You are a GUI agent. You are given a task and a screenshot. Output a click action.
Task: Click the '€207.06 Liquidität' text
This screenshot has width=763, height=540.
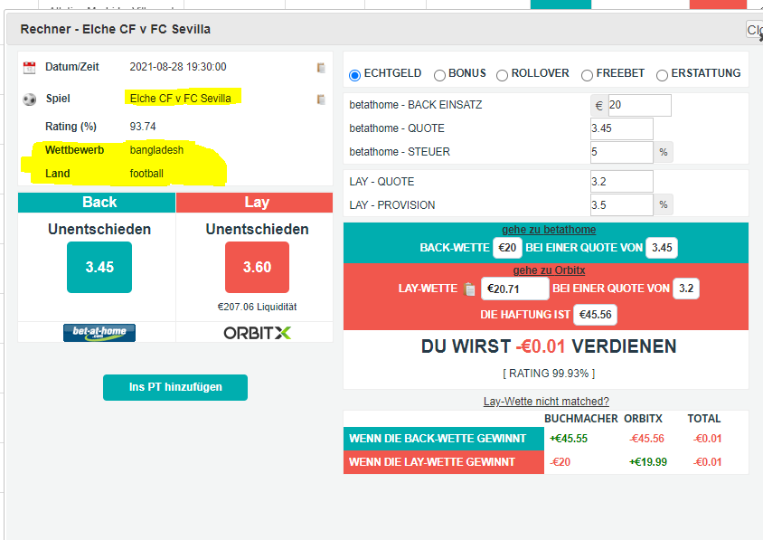point(257,307)
